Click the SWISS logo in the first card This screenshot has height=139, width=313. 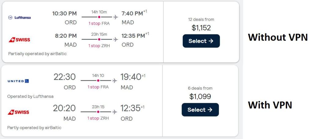click(x=19, y=40)
